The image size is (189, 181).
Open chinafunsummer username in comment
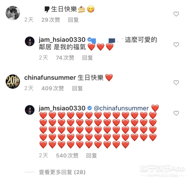(50, 78)
